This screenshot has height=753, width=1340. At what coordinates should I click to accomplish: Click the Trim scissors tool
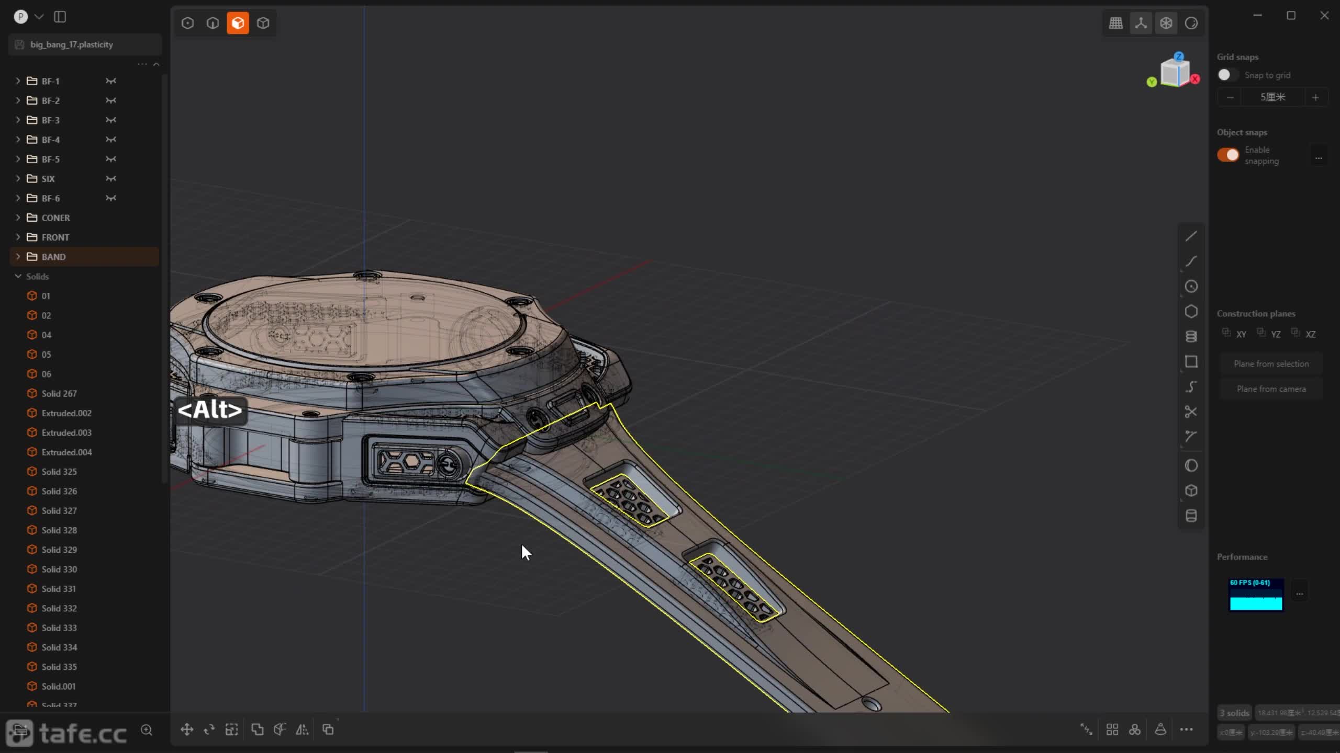pos(1191,412)
